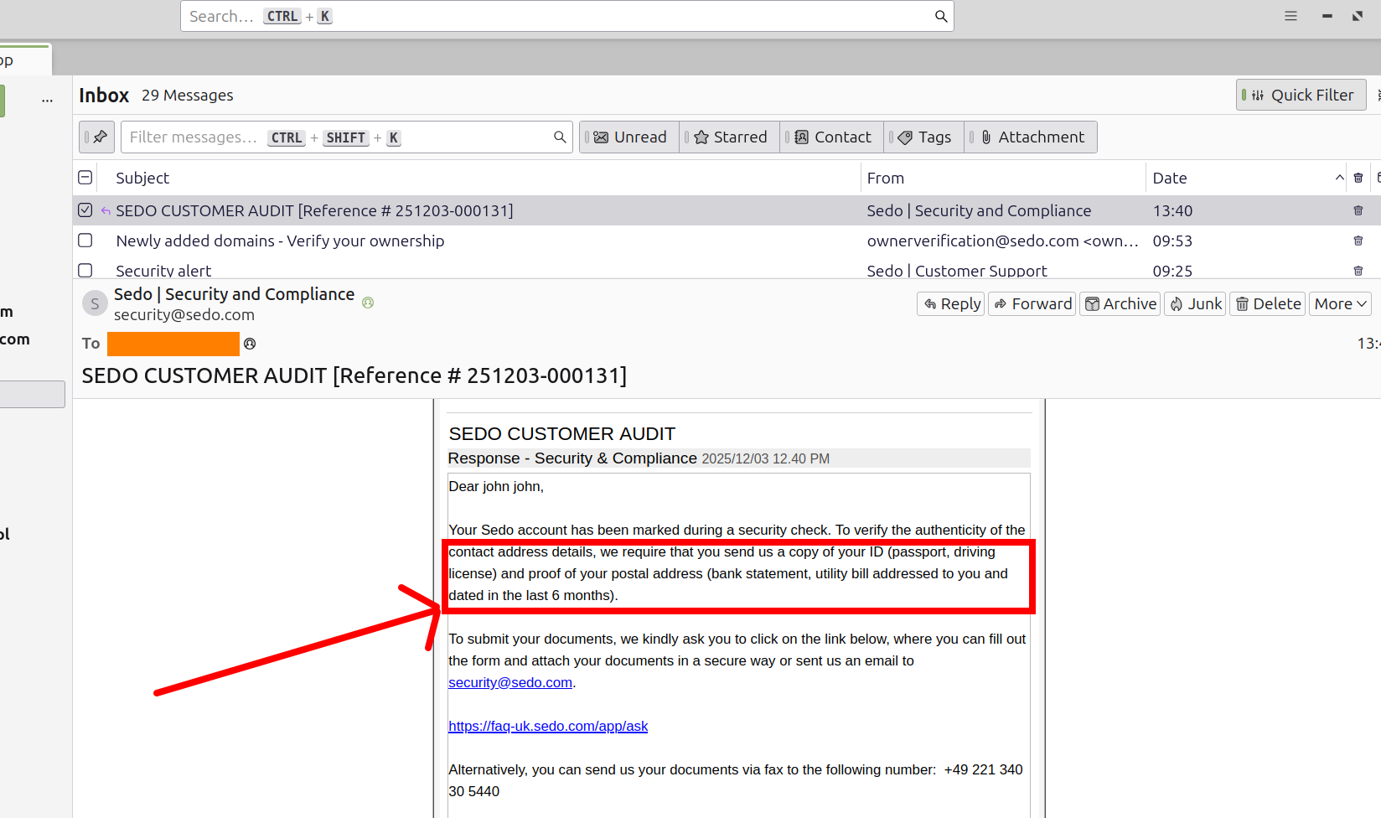Filter messages by Starred

tap(730, 137)
